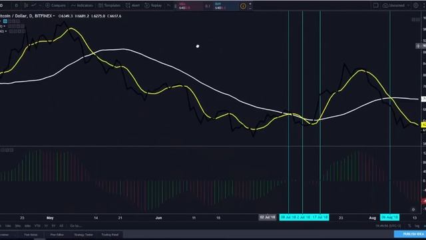The height and width of the screenshot is (240, 426).
Task: Click the red SELL button
Action: pyautogui.click(x=190, y=6)
